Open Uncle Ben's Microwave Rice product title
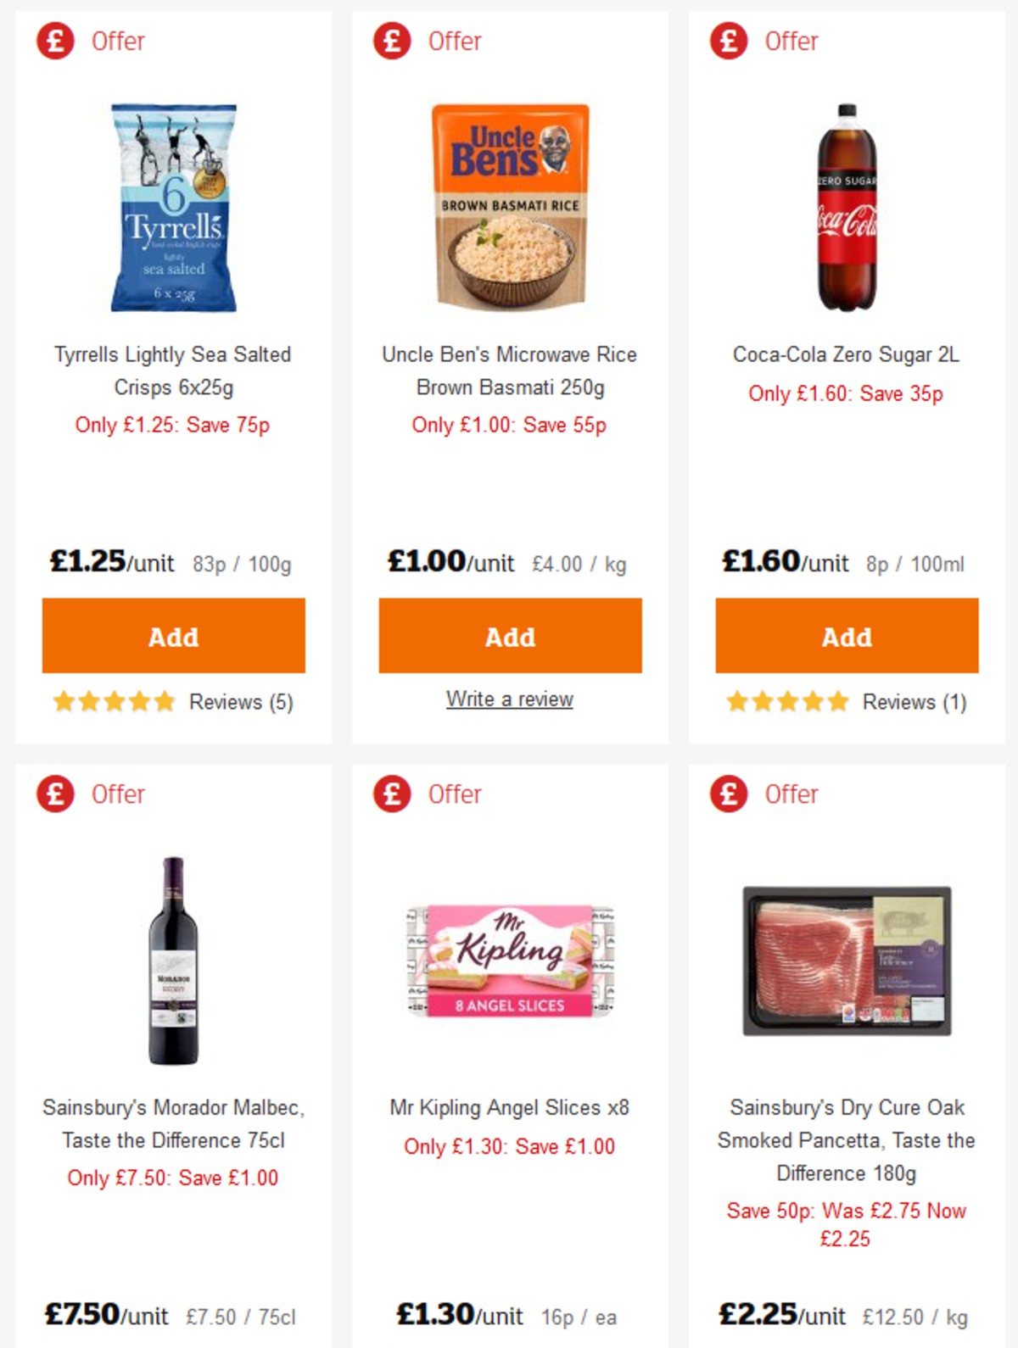1018x1348 pixels. point(509,371)
